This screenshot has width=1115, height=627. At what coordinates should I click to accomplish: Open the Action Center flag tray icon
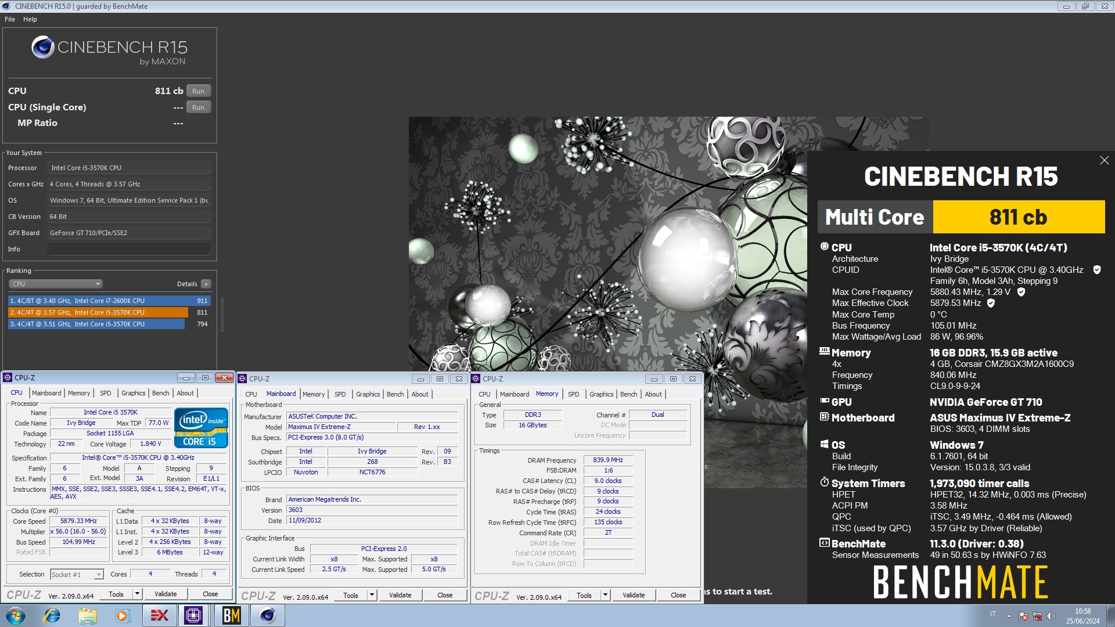(1023, 616)
